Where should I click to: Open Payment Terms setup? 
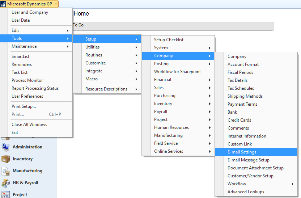[256, 104]
